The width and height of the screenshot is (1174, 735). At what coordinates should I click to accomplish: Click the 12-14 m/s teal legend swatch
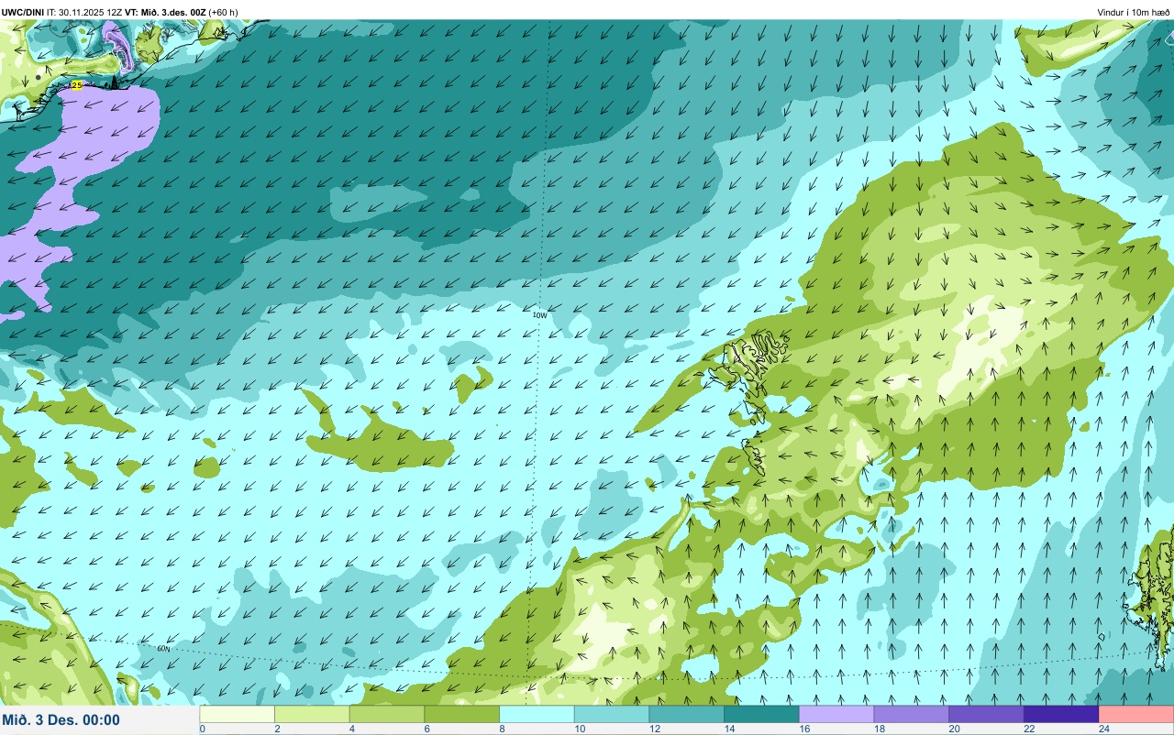687,714
